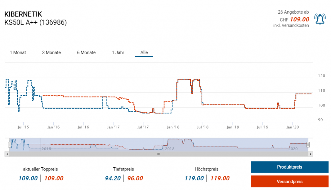This screenshot has width=331, height=190.
Task: Click the navigator scrollbar right arrow
Action: pyautogui.click(x=311, y=154)
